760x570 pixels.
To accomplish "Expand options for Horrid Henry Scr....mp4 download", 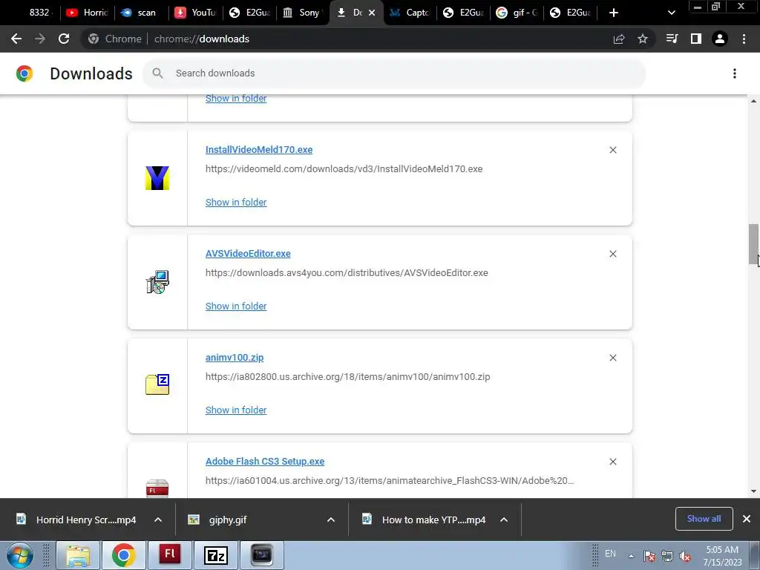I will tap(158, 520).
